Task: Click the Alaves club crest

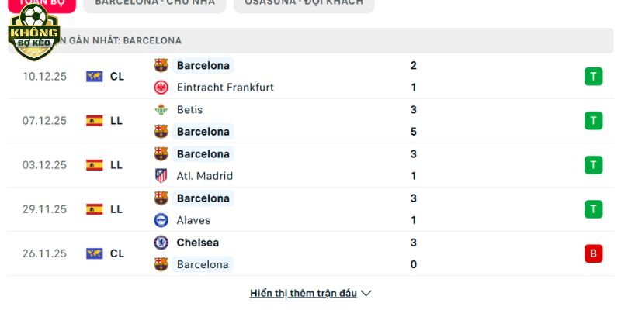Action: (x=161, y=220)
